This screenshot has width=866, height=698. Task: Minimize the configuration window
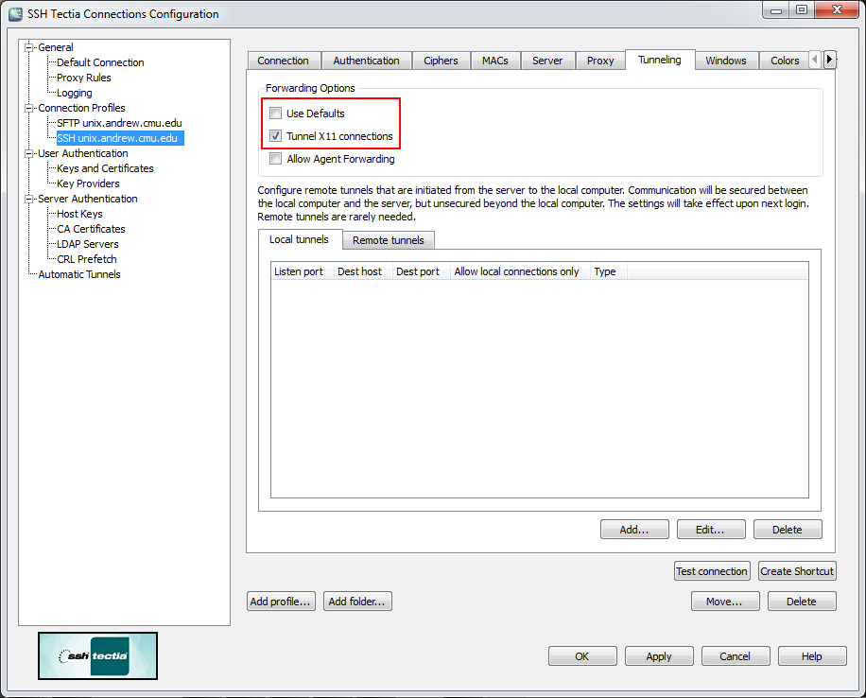click(x=776, y=10)
